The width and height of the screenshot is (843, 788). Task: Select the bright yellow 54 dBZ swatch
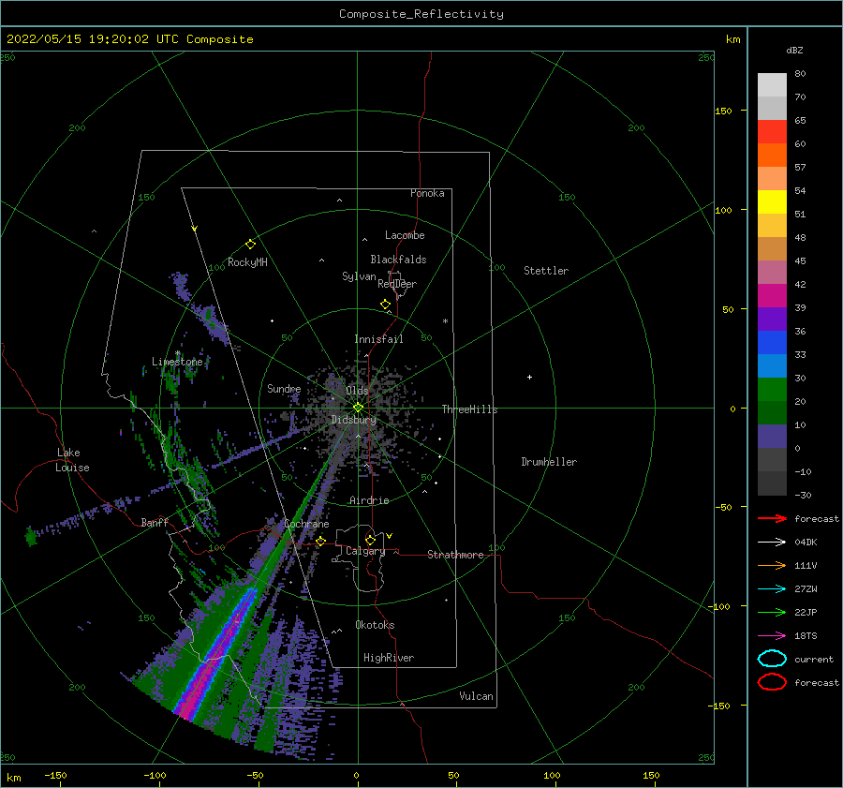pyautogui.click(x=772, y=201)
